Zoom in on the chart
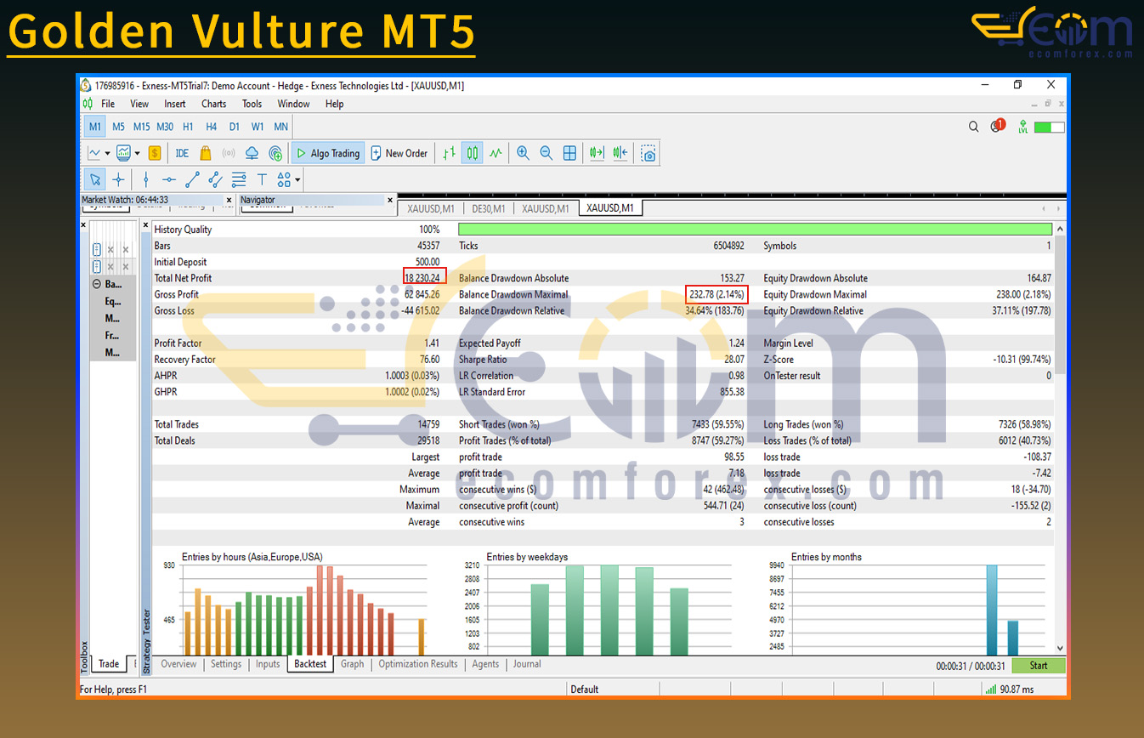 [523, 153]
